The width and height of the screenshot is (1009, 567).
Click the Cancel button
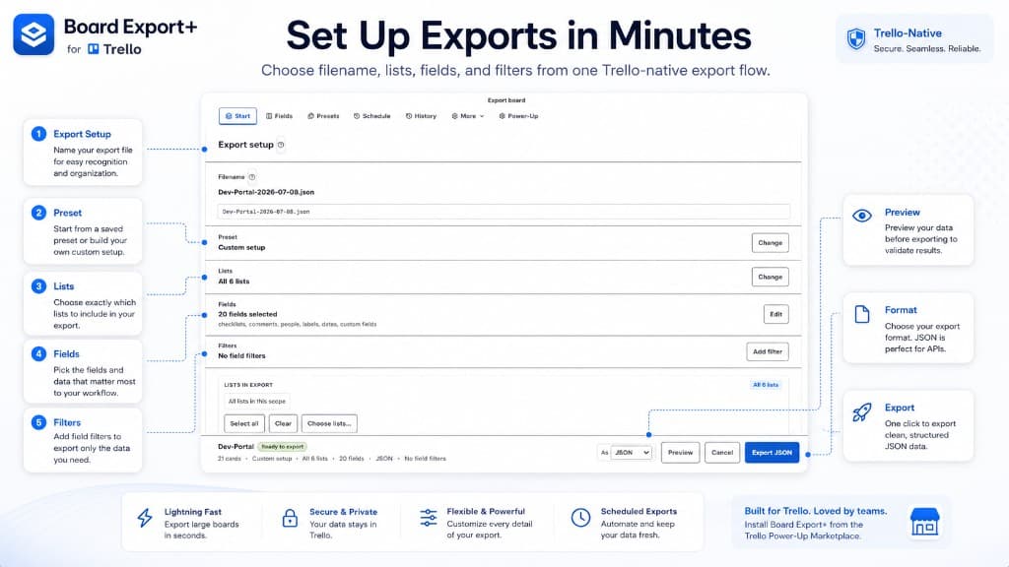click(x=722, y=453)
